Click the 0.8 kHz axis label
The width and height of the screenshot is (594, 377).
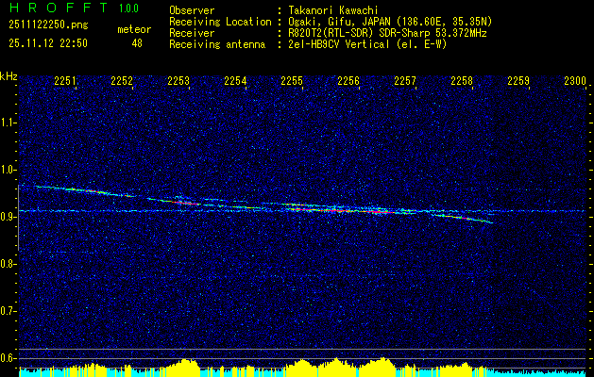tap(8, 264)
